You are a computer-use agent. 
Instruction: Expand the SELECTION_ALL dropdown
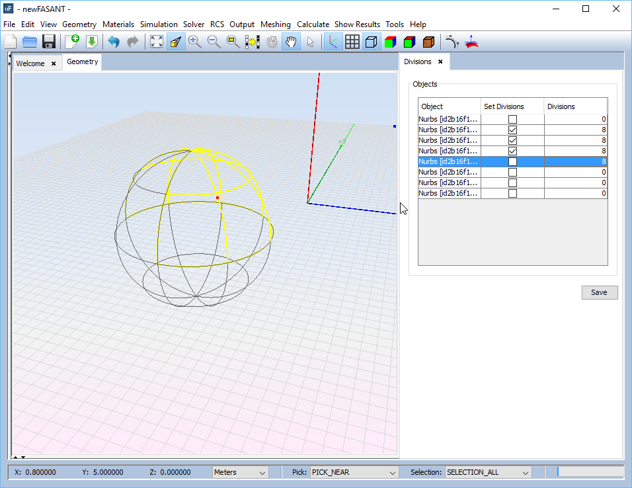[x=488, y=472]
